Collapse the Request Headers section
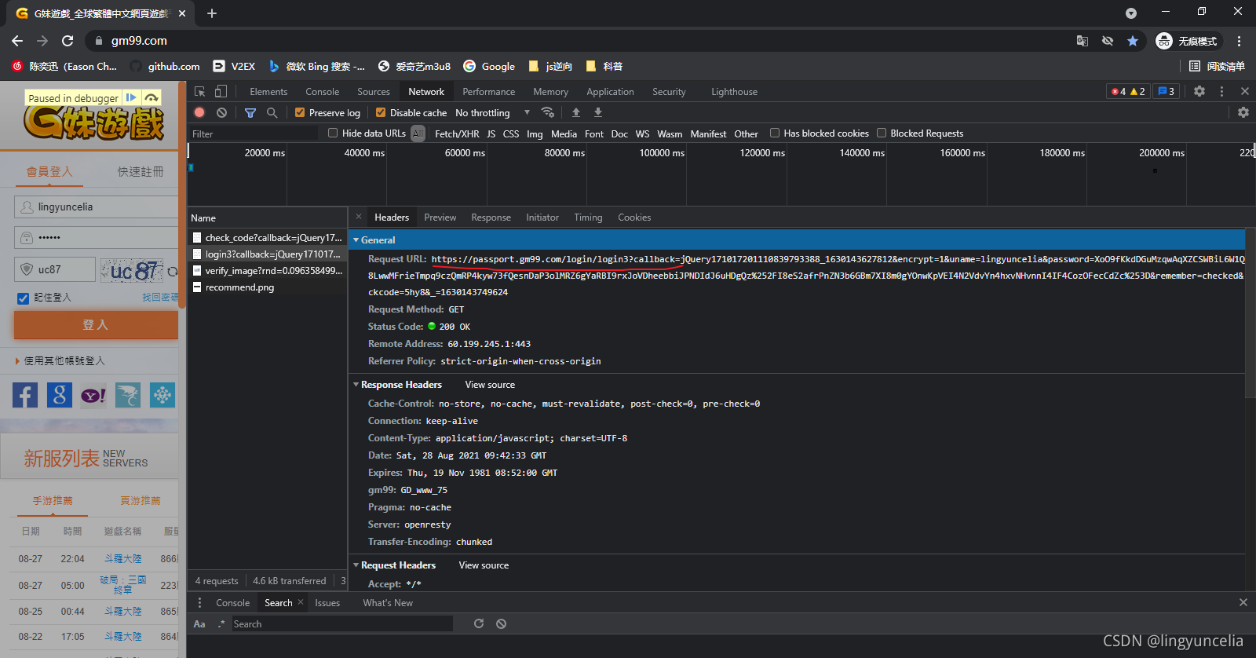The width and height of the screenshot is (1256, 658). pos(356,565)
